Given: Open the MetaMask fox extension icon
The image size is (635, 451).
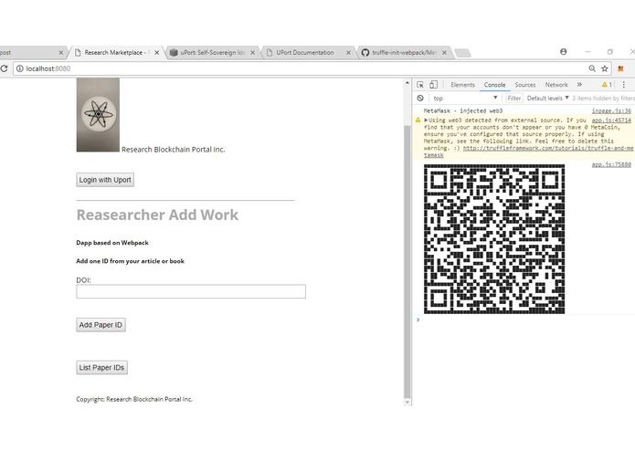Looking at the screenshot, I should (620, 68).
